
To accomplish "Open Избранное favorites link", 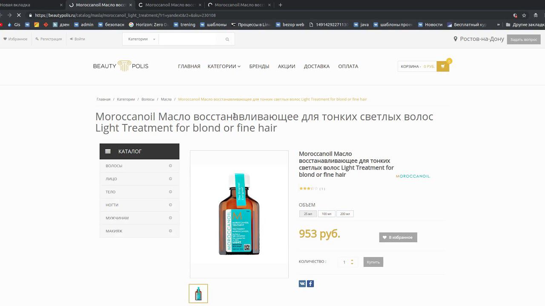I will 15,39.
